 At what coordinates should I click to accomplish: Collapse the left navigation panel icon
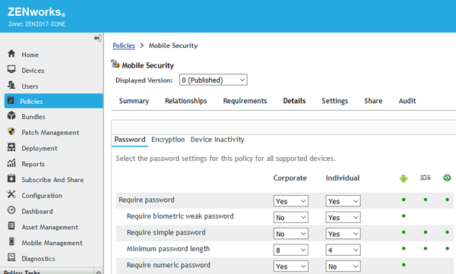tap(98, 38)
